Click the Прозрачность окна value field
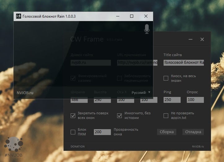Viewport: 224px width, 162px height. 102,132
